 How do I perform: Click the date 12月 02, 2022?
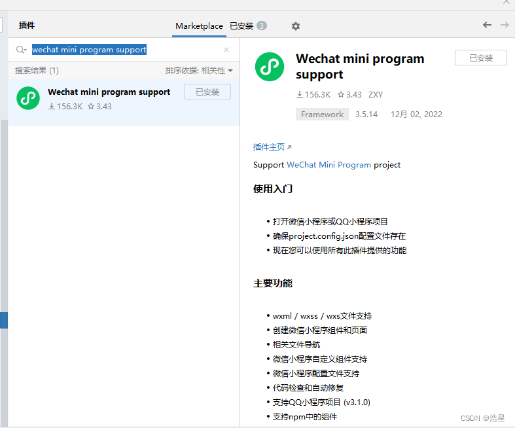[x=416, y=115]
